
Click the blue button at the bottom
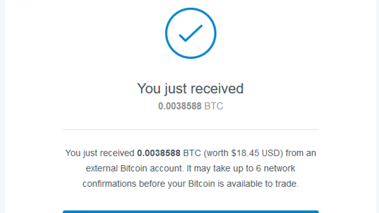(191, 212)
